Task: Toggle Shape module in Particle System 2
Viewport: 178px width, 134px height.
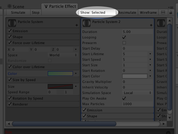Action: click(x=84, y=116)
